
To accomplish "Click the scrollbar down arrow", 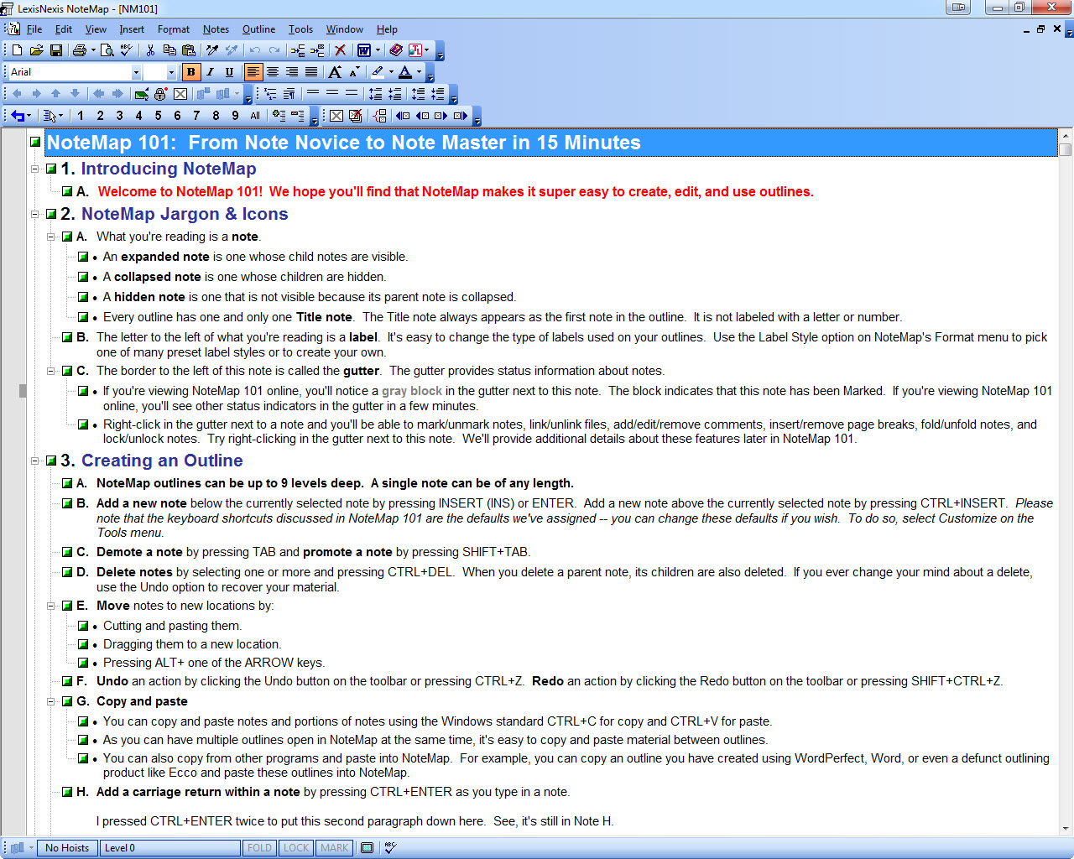I will [x=1066, y=829].
